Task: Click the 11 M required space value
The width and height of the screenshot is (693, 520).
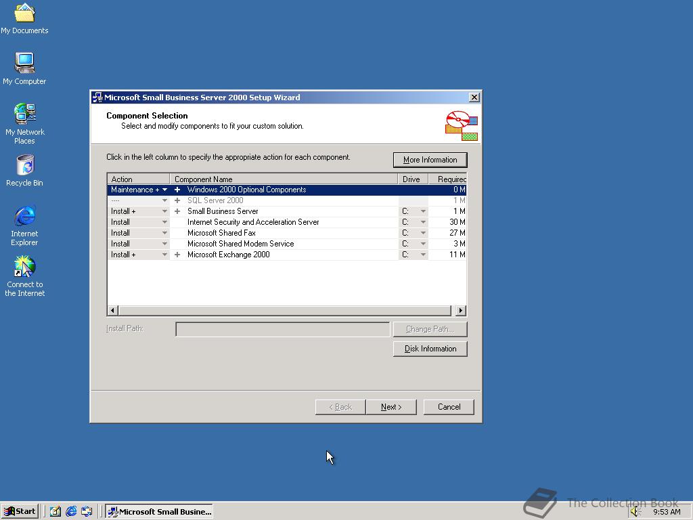Action: coord(457,255)
